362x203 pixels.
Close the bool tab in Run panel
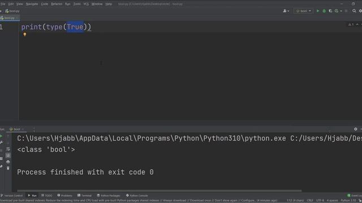pos(23,129)
